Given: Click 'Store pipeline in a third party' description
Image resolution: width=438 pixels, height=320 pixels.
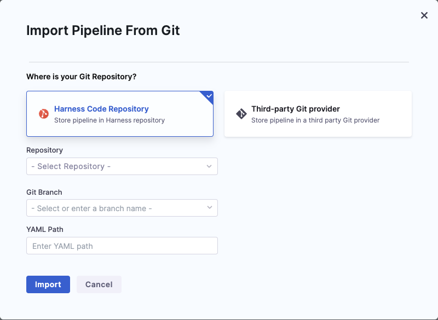Looking at the screenshot, I should coord(315,120).
